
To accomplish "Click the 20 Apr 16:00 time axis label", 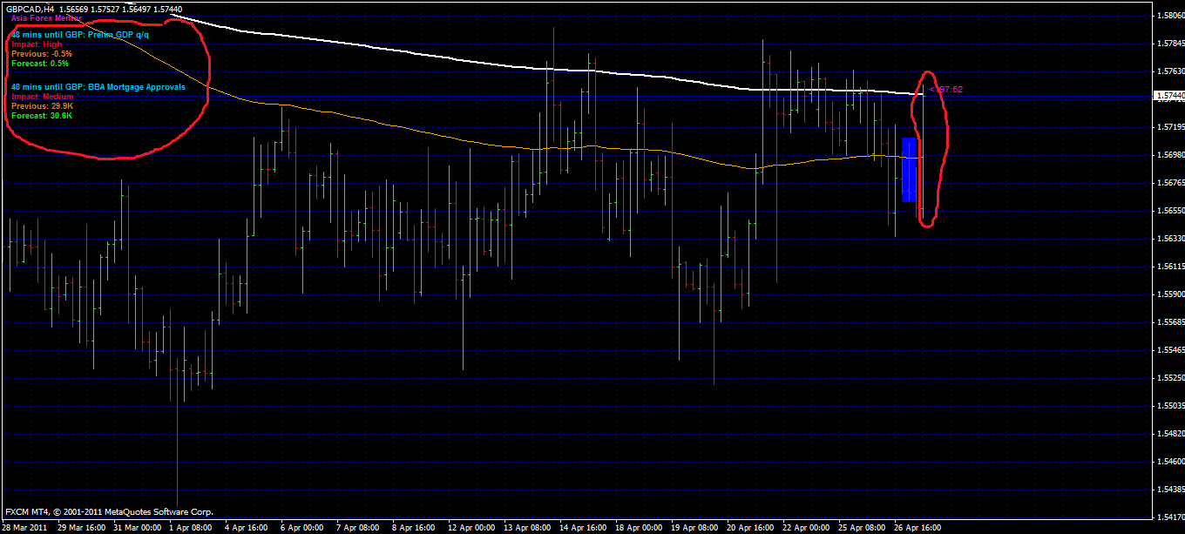I will (x=751, y=528).
